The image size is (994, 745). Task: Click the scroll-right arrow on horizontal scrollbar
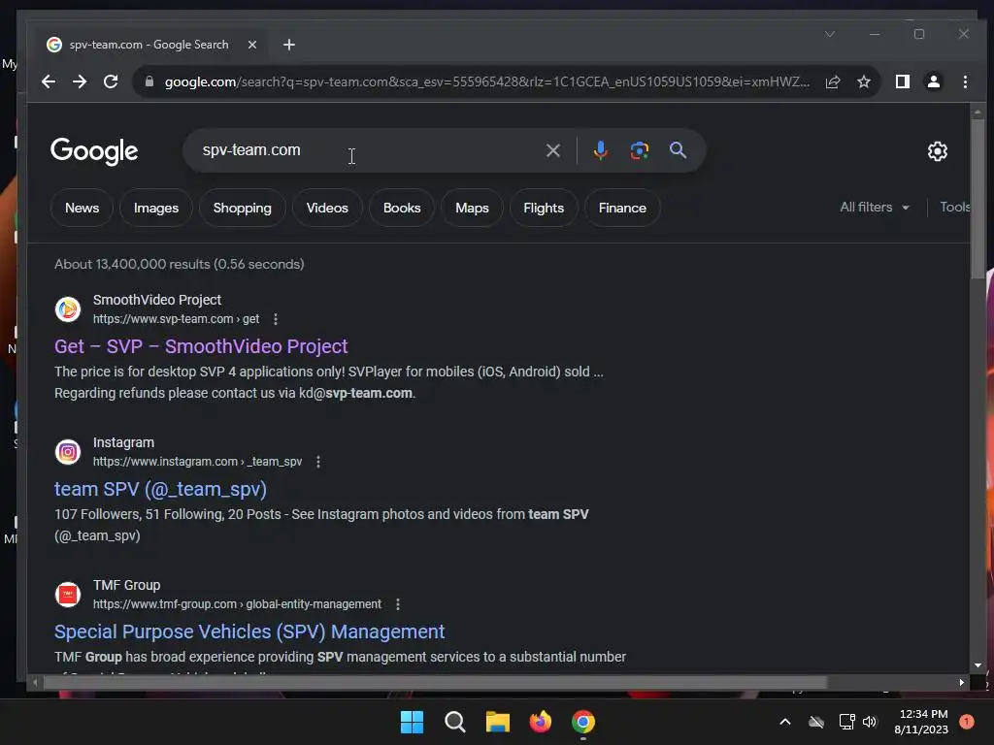coord(962,682)
